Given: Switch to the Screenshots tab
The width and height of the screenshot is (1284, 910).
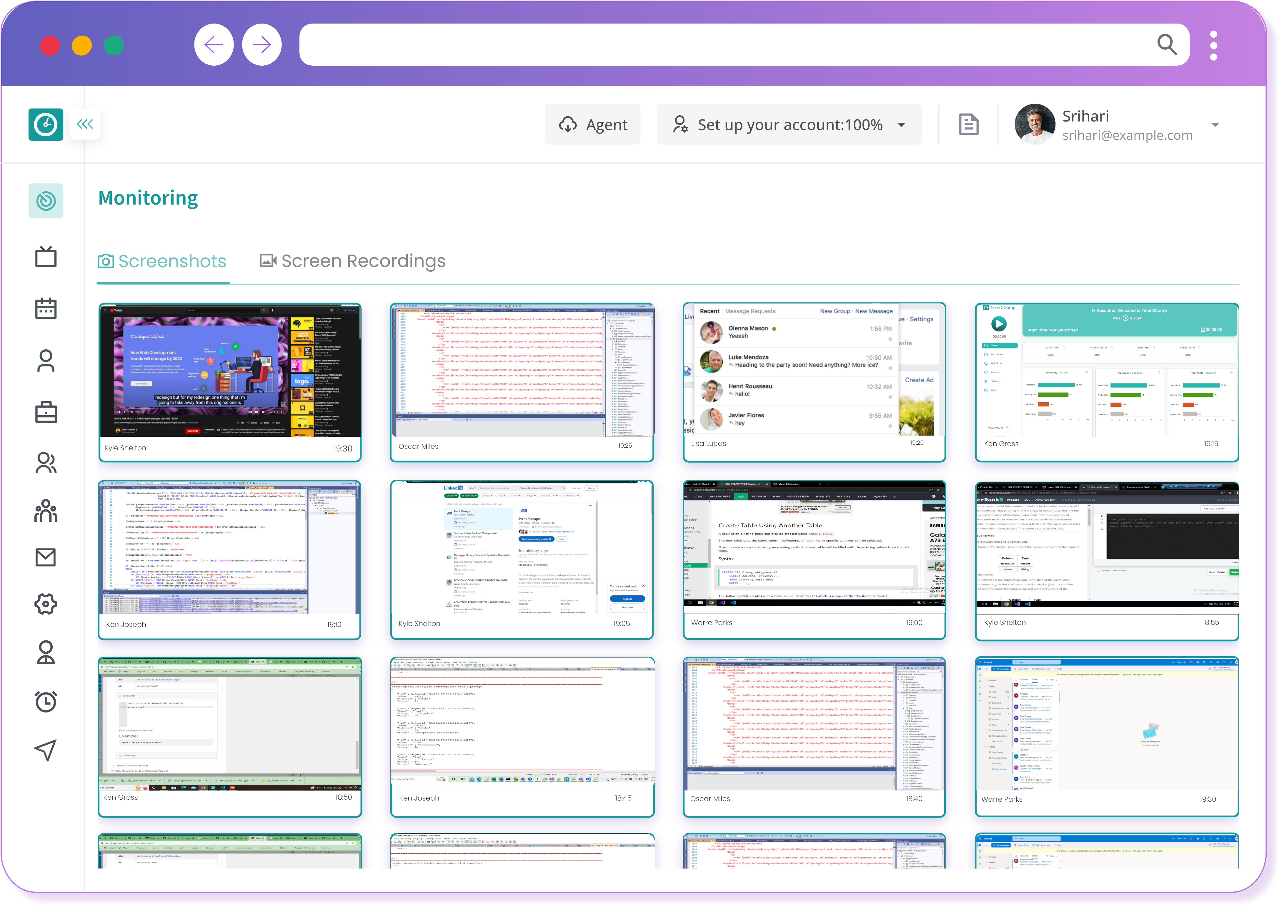Looking at the screenshot, I should point(162,261).
